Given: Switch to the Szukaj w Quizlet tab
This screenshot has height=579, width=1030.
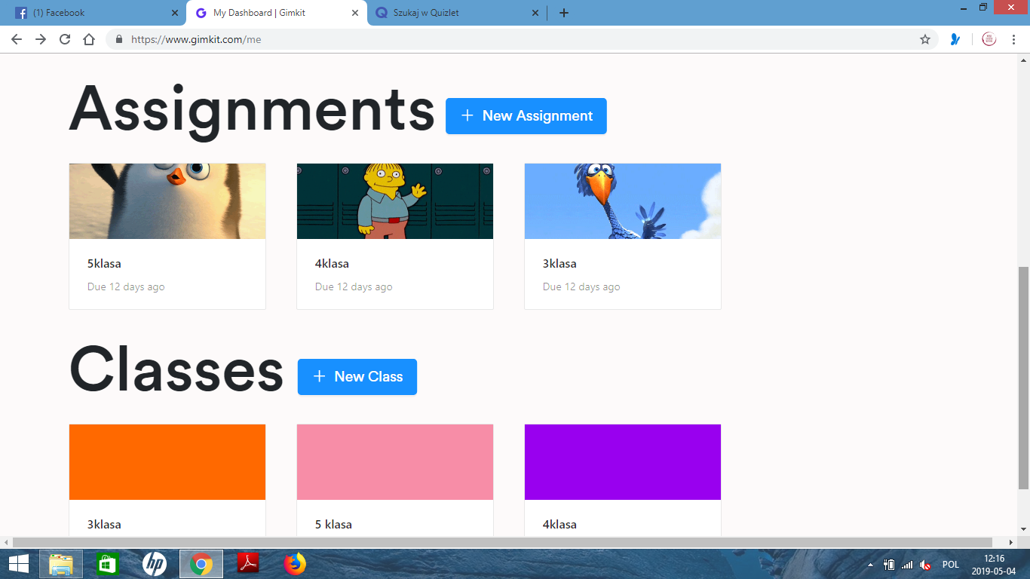Looking at the screenshot, I should click(x=445, y=12).
